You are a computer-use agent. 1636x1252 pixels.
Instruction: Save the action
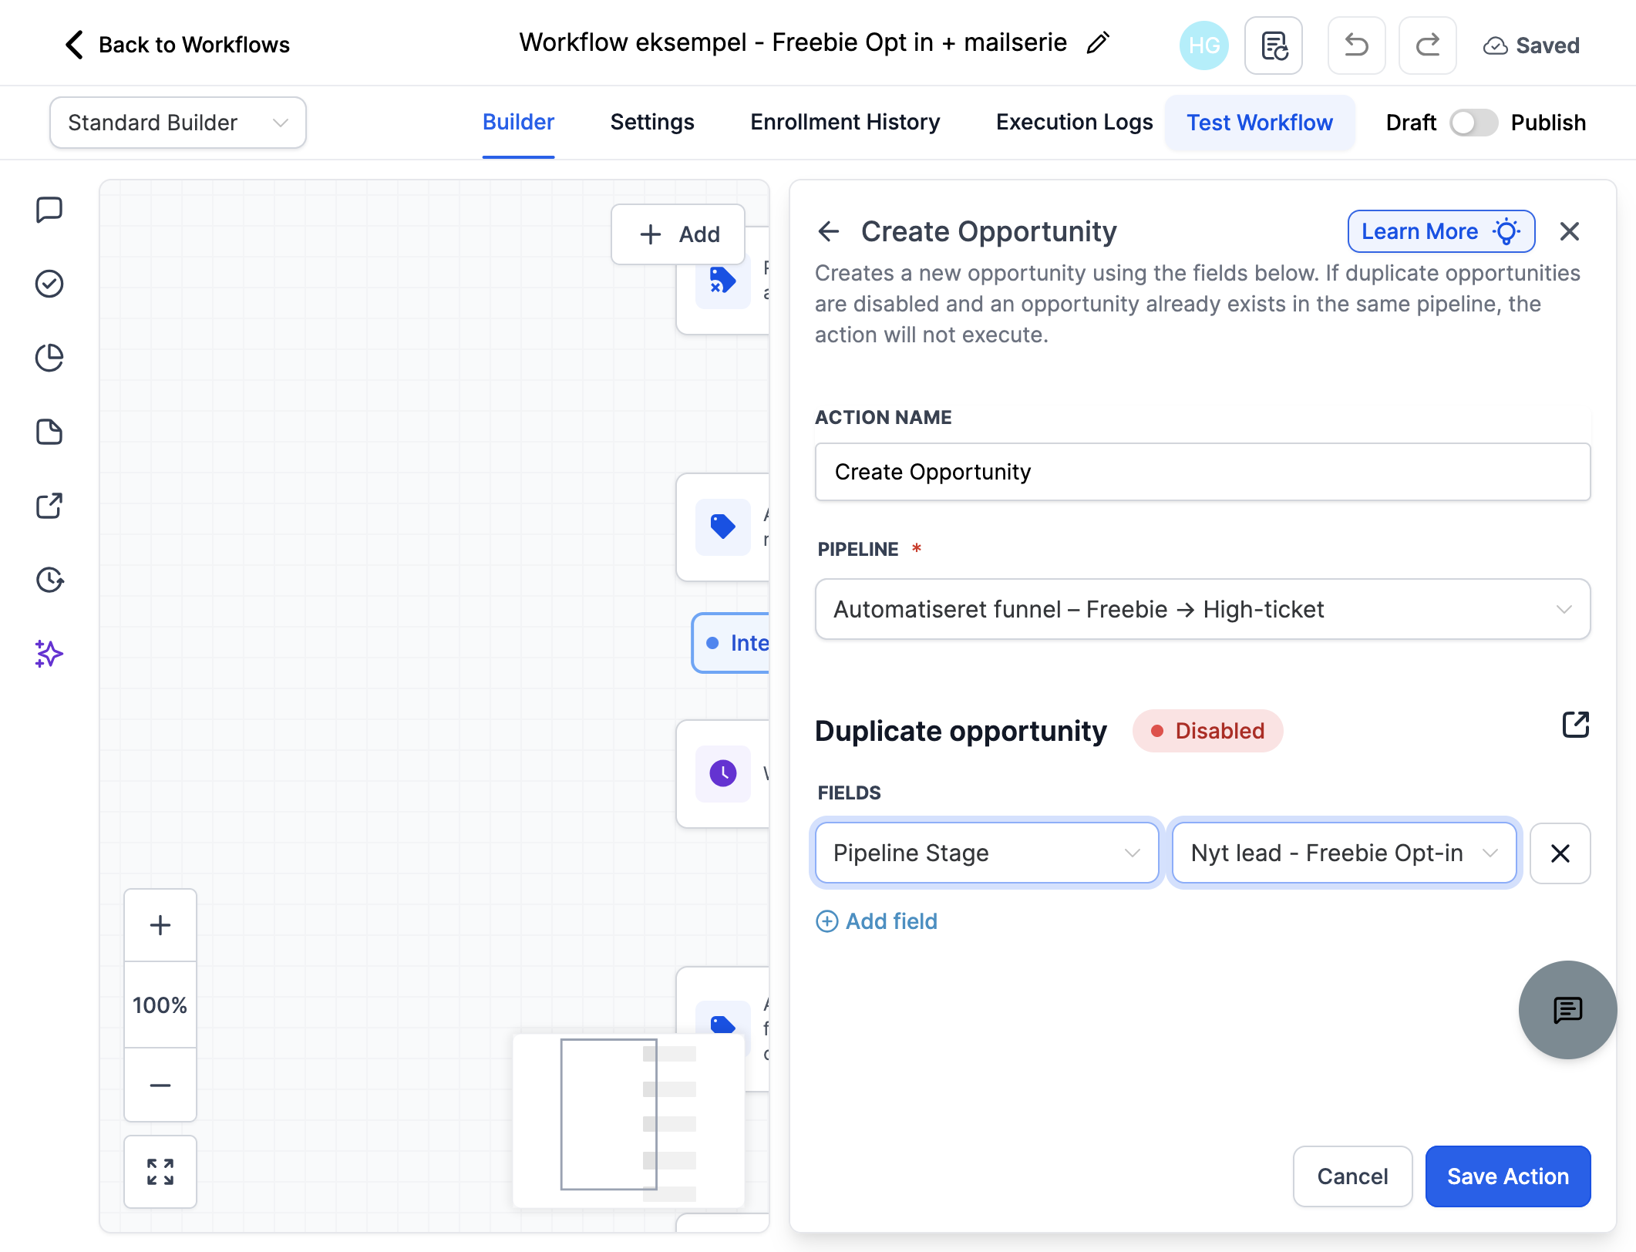1508,1176
